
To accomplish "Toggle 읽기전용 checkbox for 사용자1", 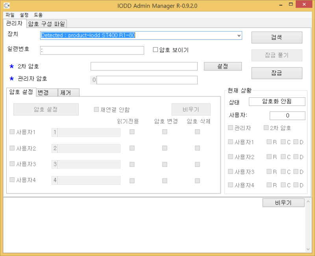I will tap(132, 132).
